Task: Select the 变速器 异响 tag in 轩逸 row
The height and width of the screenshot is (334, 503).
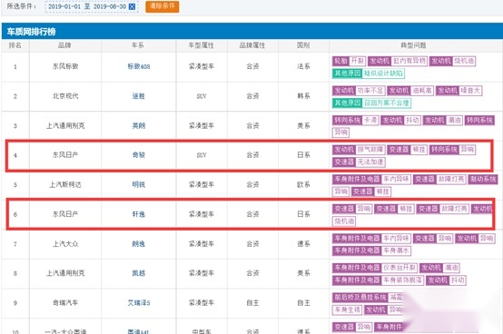Action: point(352,209)
